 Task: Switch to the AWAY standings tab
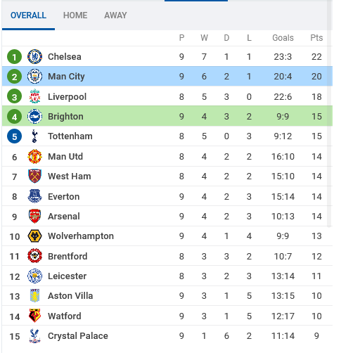point(115,15)
